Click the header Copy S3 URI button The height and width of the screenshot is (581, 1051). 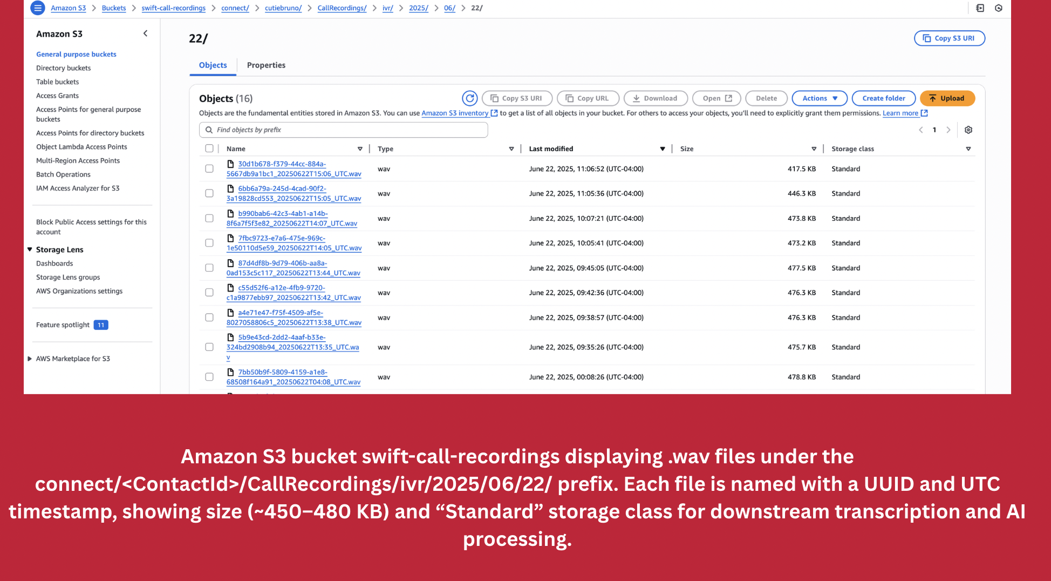949,38
